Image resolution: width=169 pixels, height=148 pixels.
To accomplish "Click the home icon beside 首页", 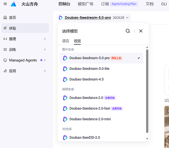I will tap(5, 17).
